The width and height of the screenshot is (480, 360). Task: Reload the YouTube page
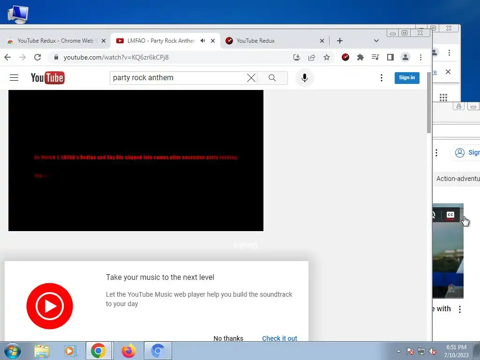click(x=37, y=57)
